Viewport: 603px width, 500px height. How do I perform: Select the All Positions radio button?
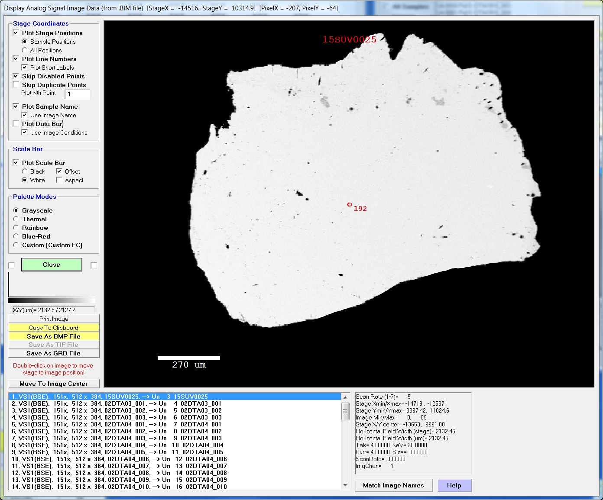(25, 50)
